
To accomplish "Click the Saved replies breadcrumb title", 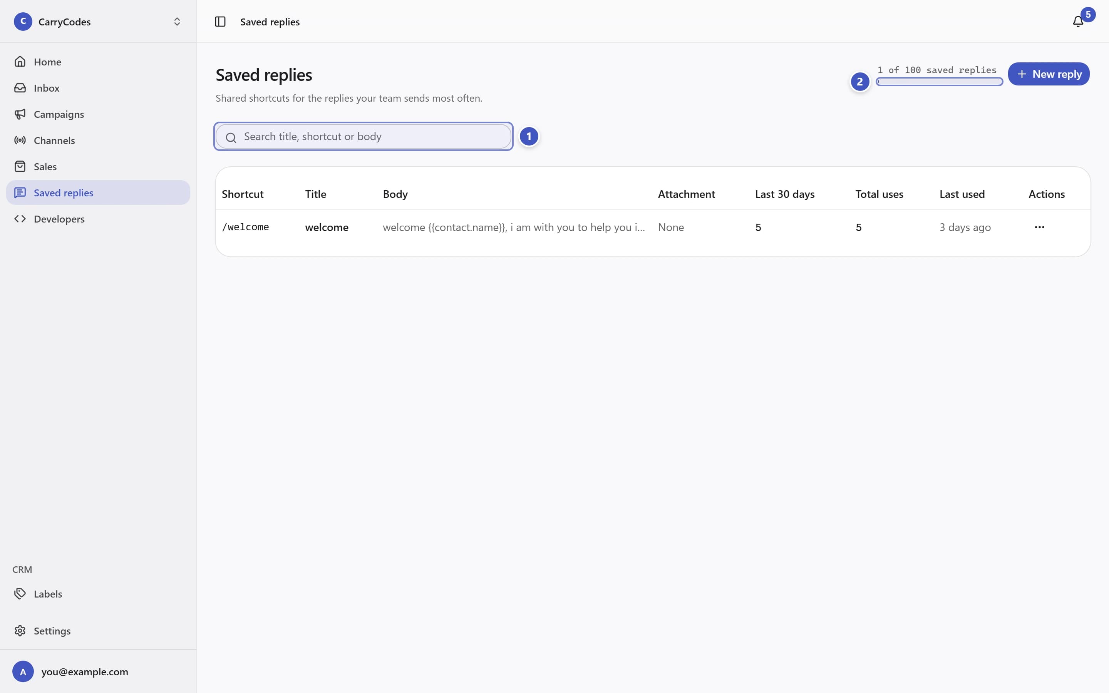I will click(x=270, y=22).
